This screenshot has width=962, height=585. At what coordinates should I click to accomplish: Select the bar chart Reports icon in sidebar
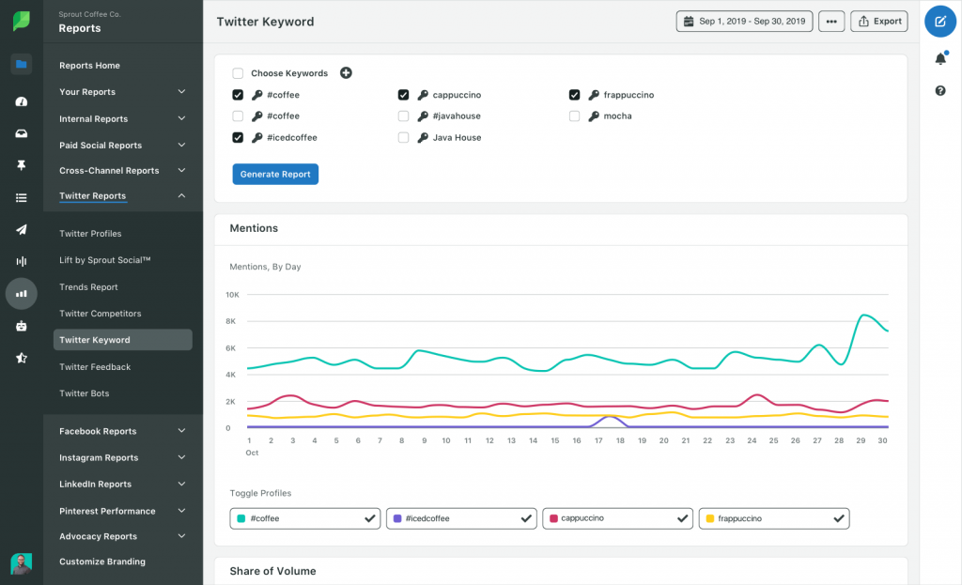tap(21, 293)
